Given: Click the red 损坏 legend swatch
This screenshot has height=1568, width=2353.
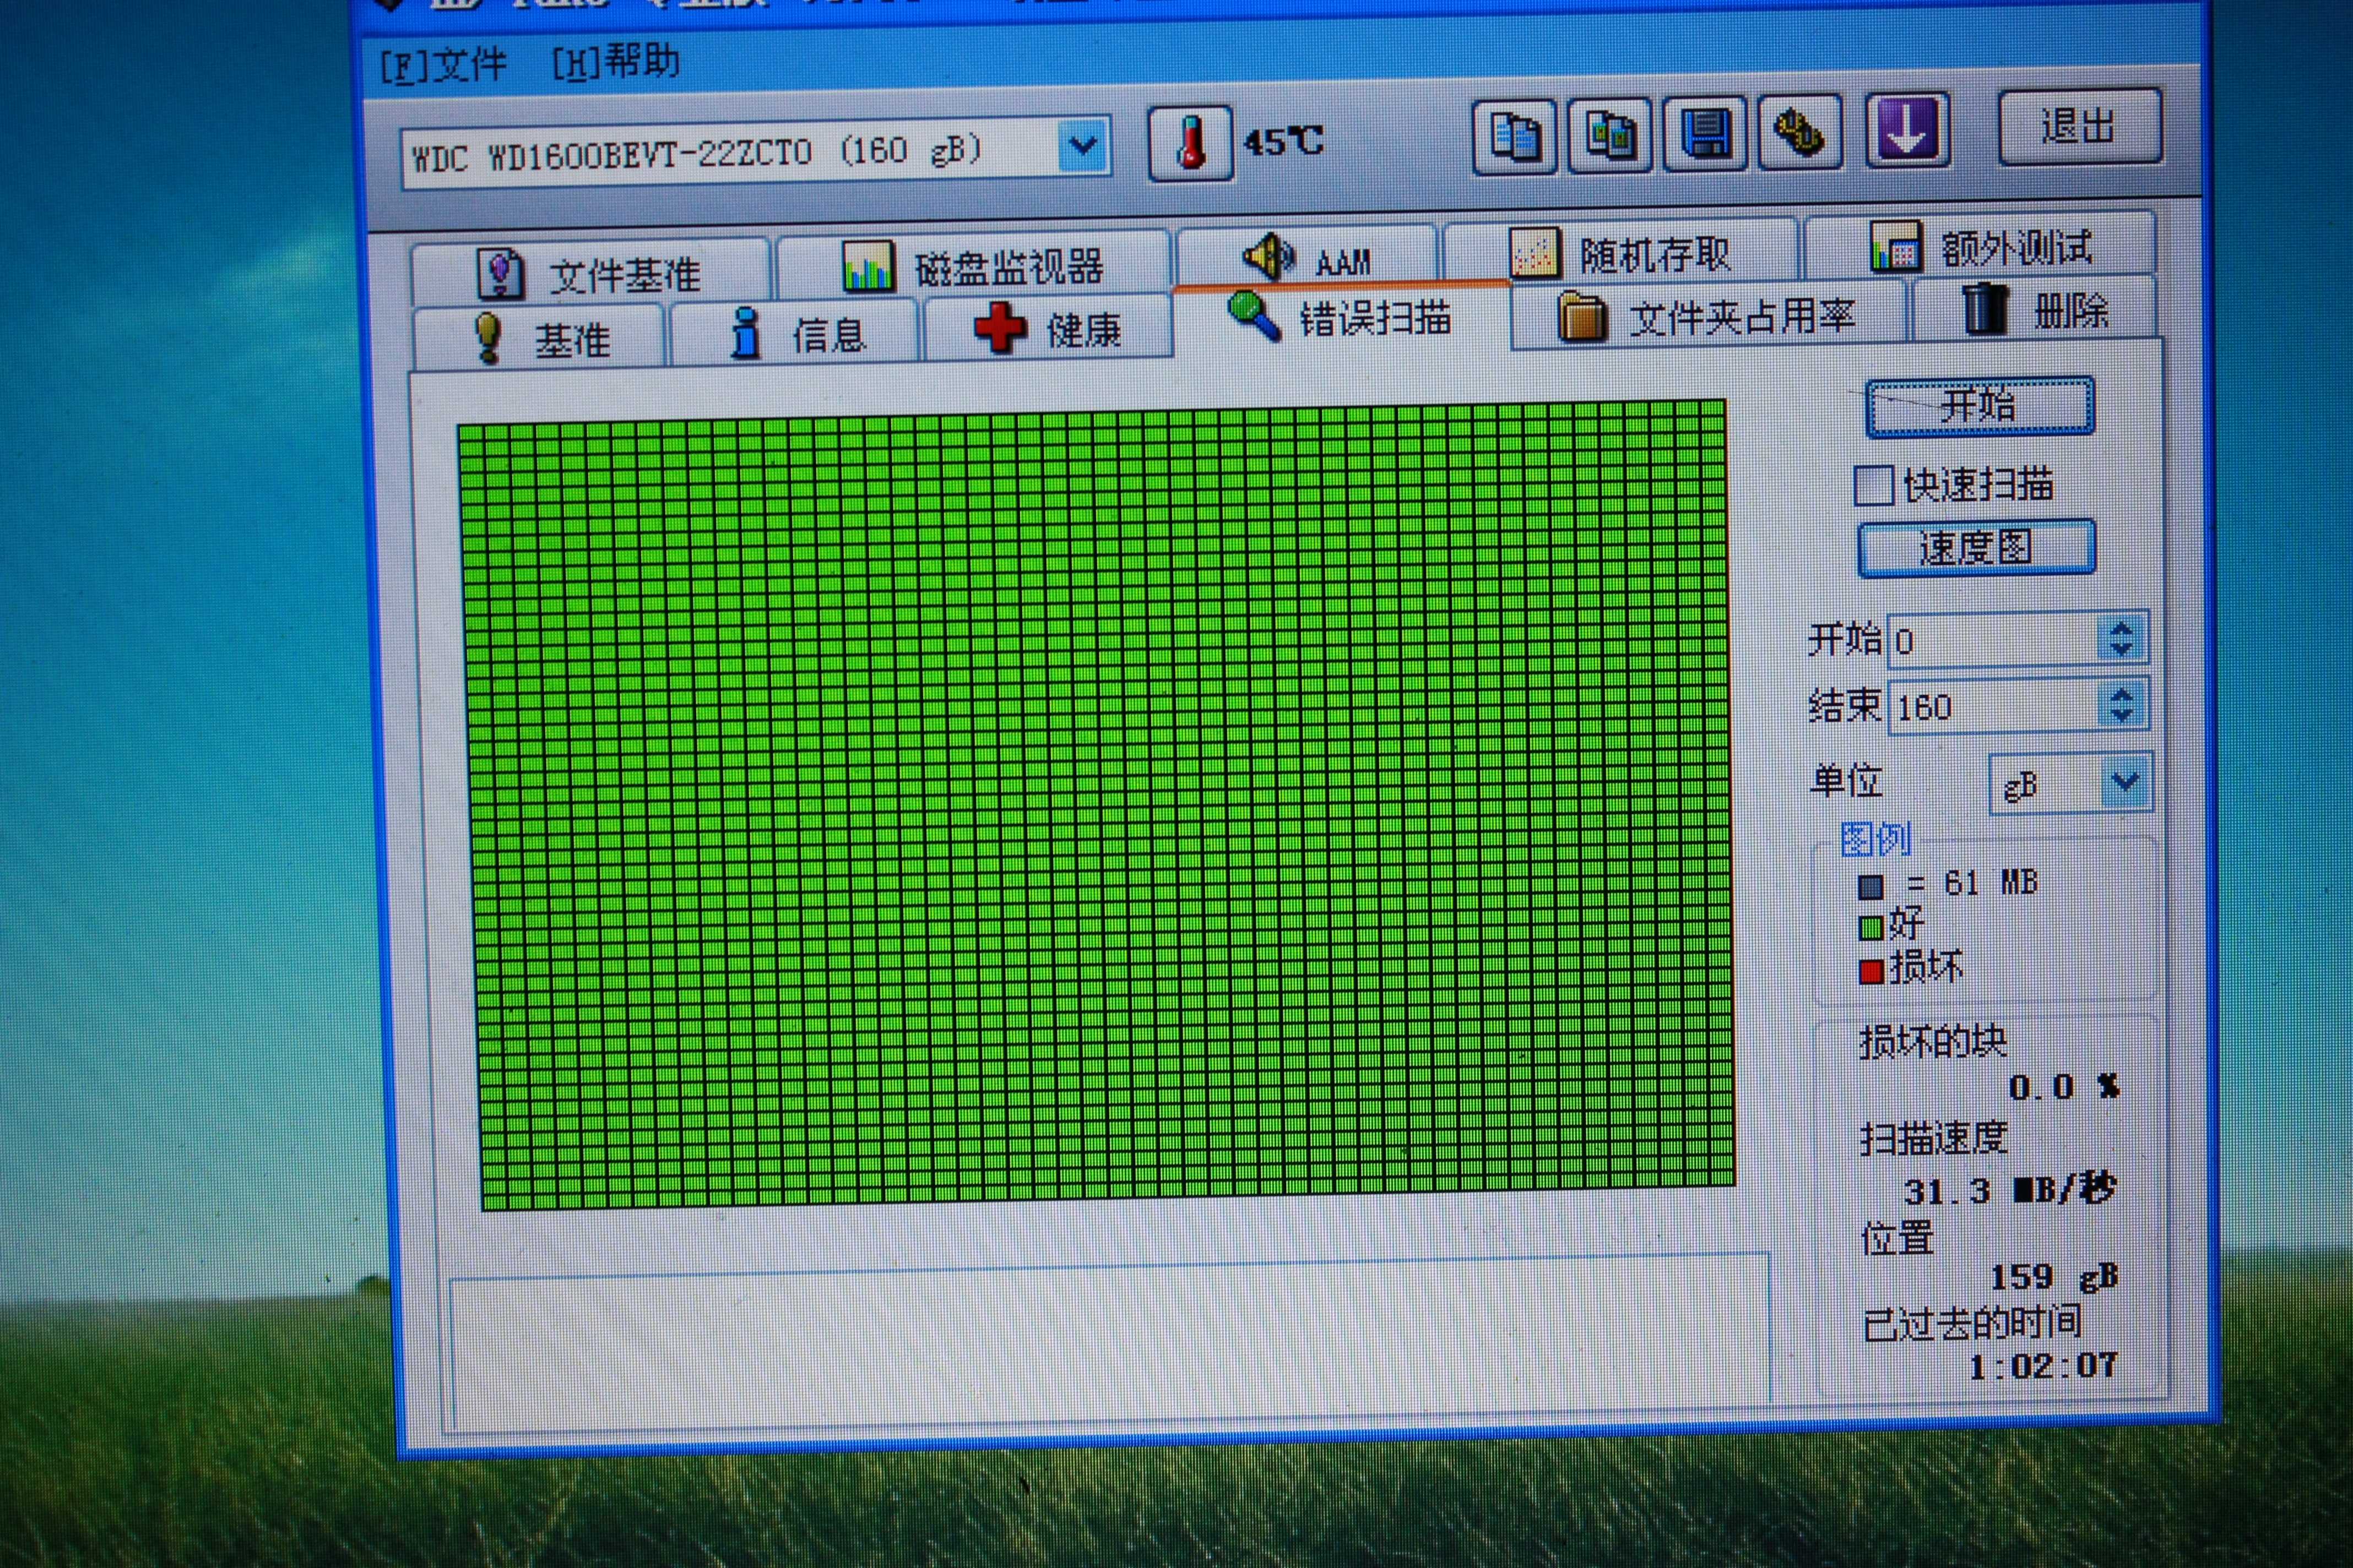Looking at the screenshot, I should [1870, 971].
